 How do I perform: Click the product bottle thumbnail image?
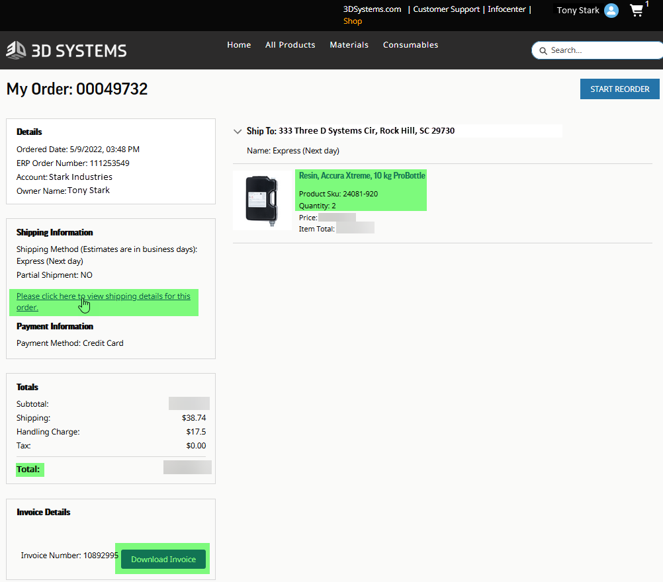coord(263,200)
